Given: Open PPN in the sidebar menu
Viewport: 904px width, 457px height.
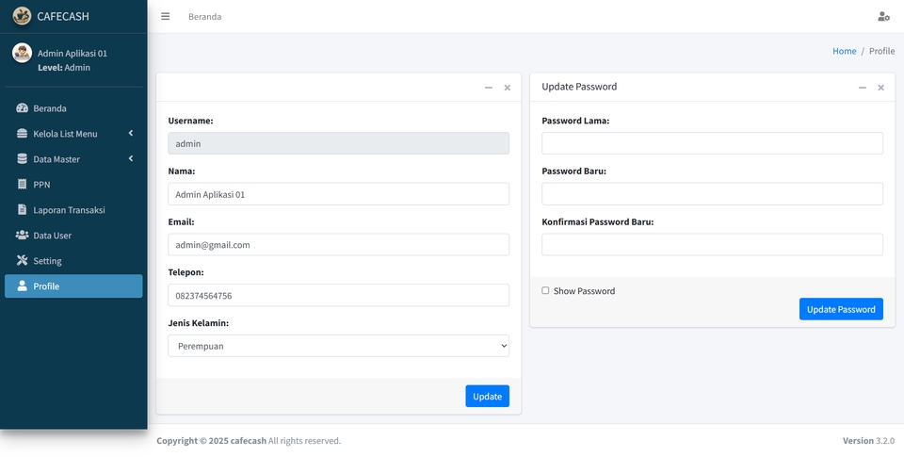Looking at the screenshot, I should pyautogui.click(x=73, y=184).
